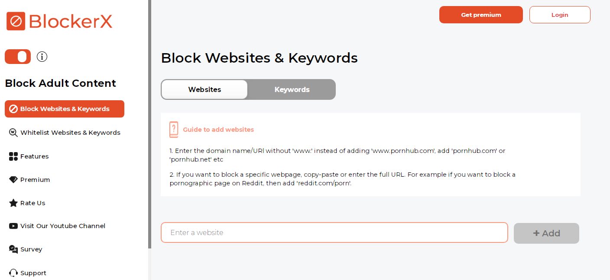Image resolution: width=610 pixels, height=280 pixels.
Task: Click the + Add button
Action: [546, 233]
